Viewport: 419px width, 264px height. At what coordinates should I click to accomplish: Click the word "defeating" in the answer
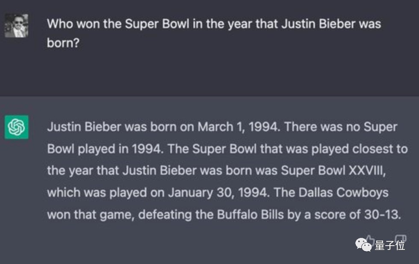point(165,214)
